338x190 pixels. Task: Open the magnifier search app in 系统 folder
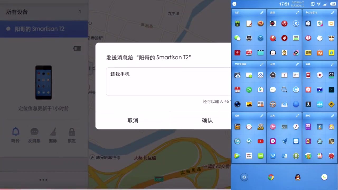point(284,90)
